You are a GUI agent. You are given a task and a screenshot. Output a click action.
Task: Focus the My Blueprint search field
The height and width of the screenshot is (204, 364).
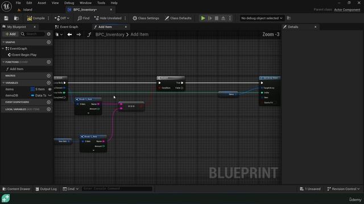32,34
